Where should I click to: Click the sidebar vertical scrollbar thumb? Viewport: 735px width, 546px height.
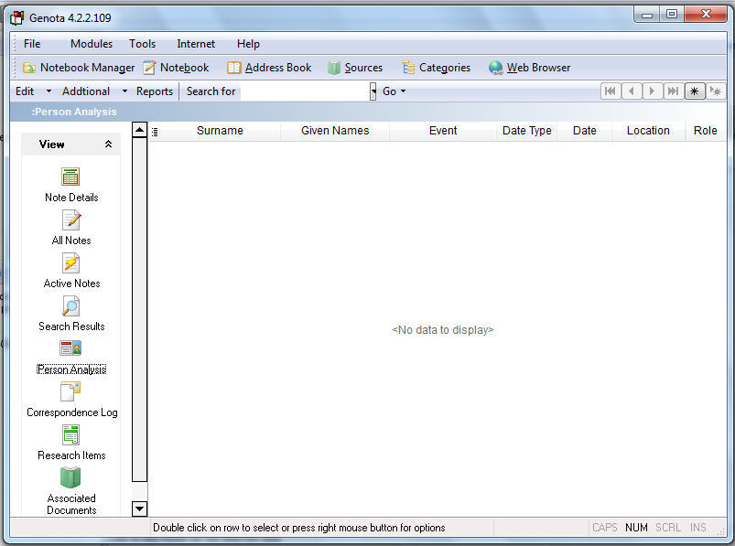[140, 309]
